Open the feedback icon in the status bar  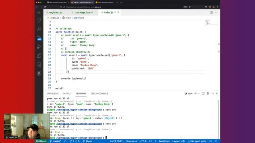coord(211,141)
